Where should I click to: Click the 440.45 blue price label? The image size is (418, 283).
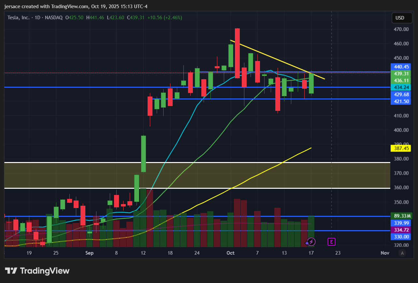(x=401, y=67)
